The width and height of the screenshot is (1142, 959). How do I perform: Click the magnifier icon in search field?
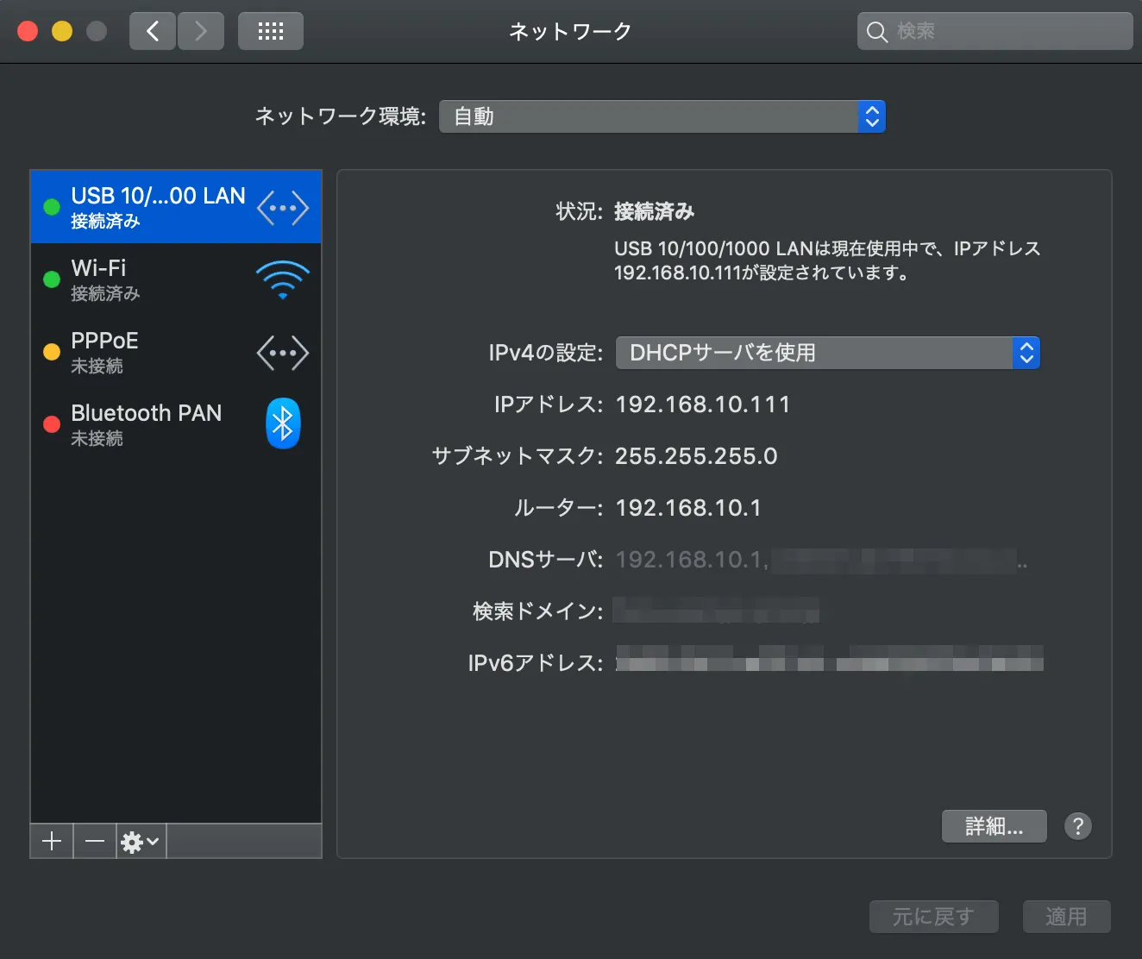[876, 32]
